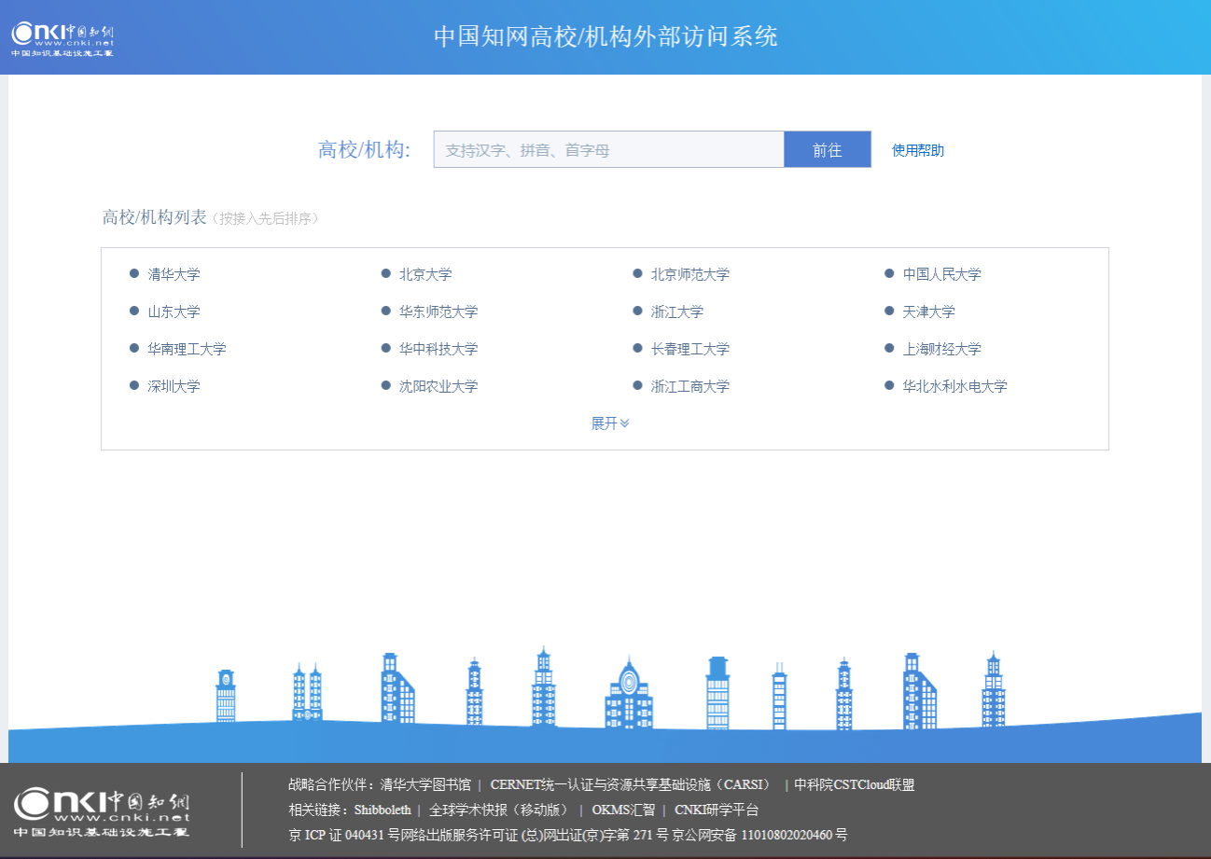Choose 中国人民大学 in the institution list
The height and width of the screenshot is (859, 1211).
pyautogui.click(x=941, y=274)
